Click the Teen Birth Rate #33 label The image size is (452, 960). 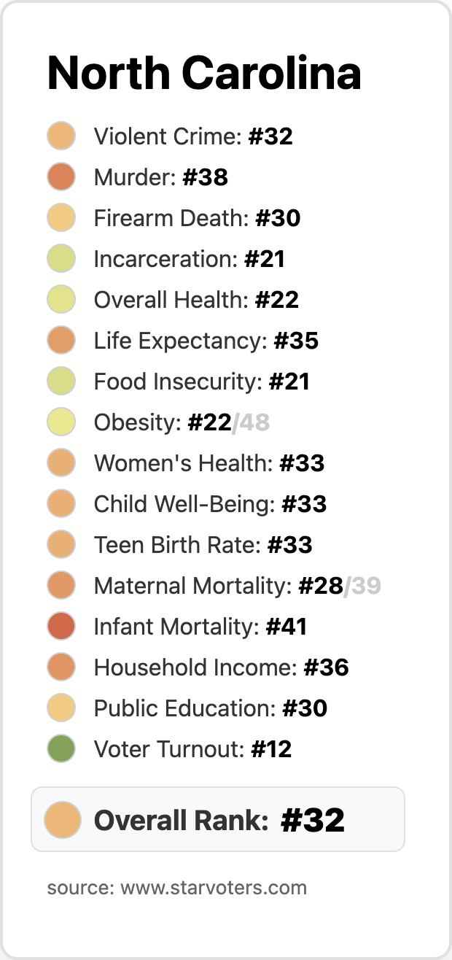click(x=203, y=545)
